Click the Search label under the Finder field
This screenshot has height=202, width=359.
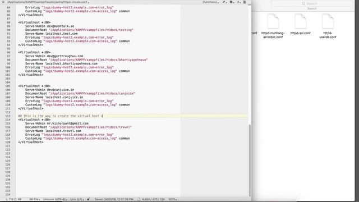[312, 8]
